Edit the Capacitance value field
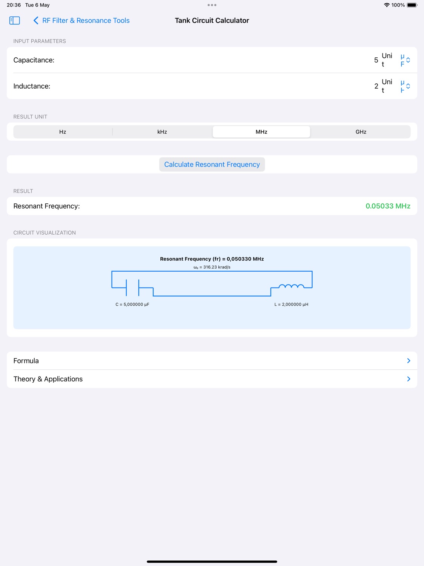The width and height of the screenshot is (424, 566). 376,60
